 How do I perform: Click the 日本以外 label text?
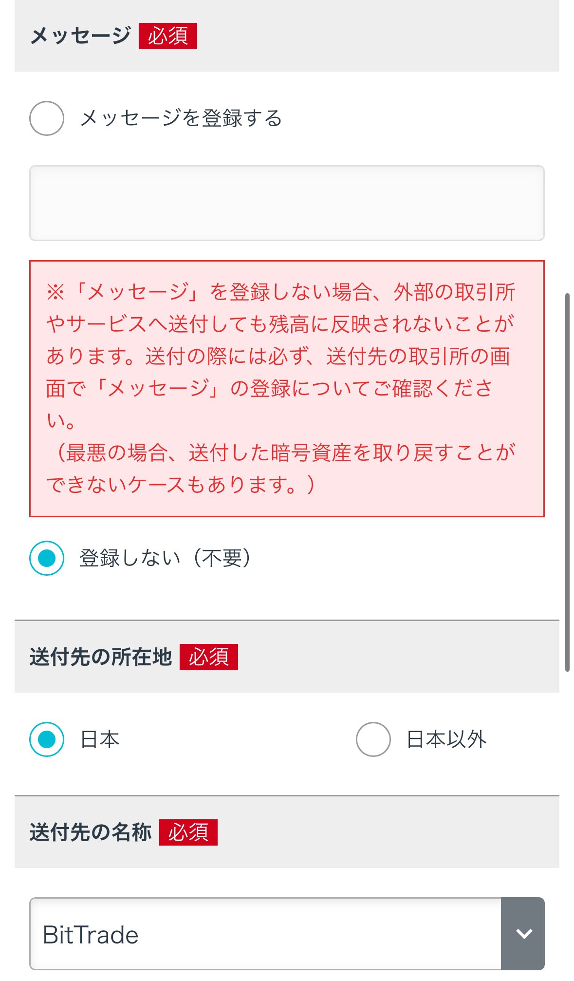(446, 739)
